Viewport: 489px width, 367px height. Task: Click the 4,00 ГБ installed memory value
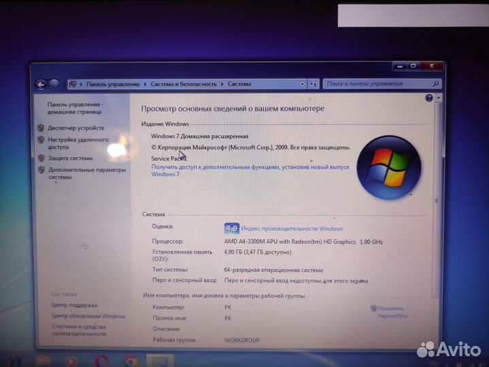258,252
